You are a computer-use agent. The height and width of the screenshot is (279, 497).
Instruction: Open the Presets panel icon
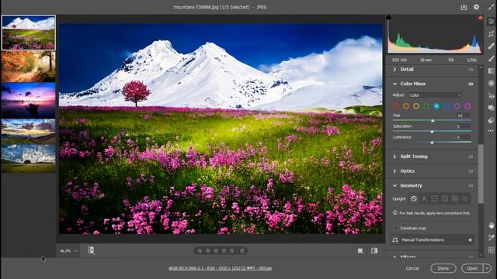(491, 120)
